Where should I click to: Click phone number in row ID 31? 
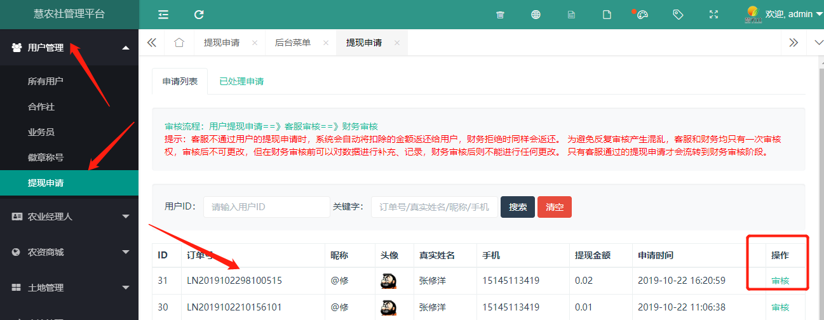511,281
